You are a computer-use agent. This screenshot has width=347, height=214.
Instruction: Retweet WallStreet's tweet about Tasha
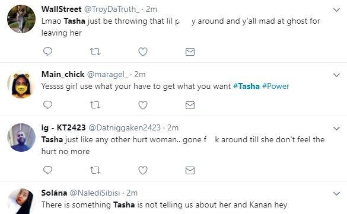point(95,52)
